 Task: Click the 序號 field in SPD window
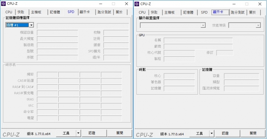tap(57, 58)
